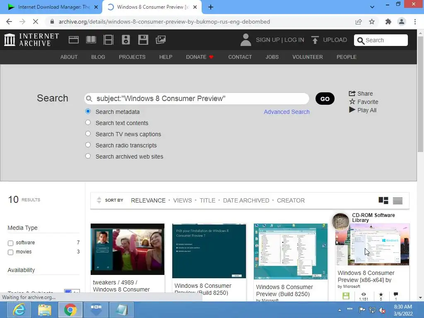Click the CD-ROM Software Library collection link

[373, 217]
